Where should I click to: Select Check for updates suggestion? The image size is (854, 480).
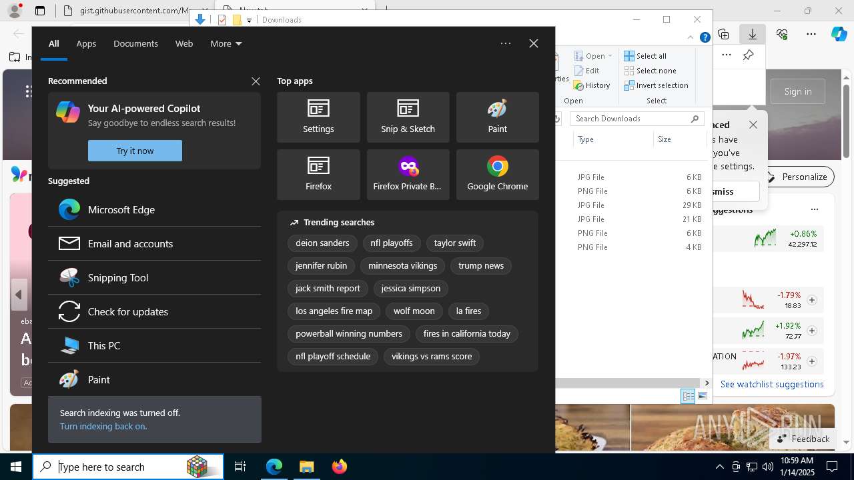tap(154, 311)
